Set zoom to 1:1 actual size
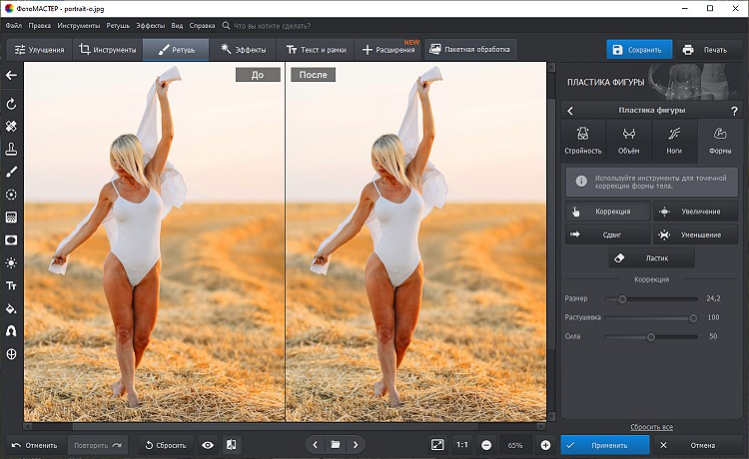 [462, 444]
